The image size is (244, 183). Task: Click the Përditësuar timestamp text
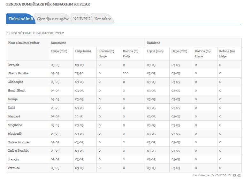click(217, 175)
